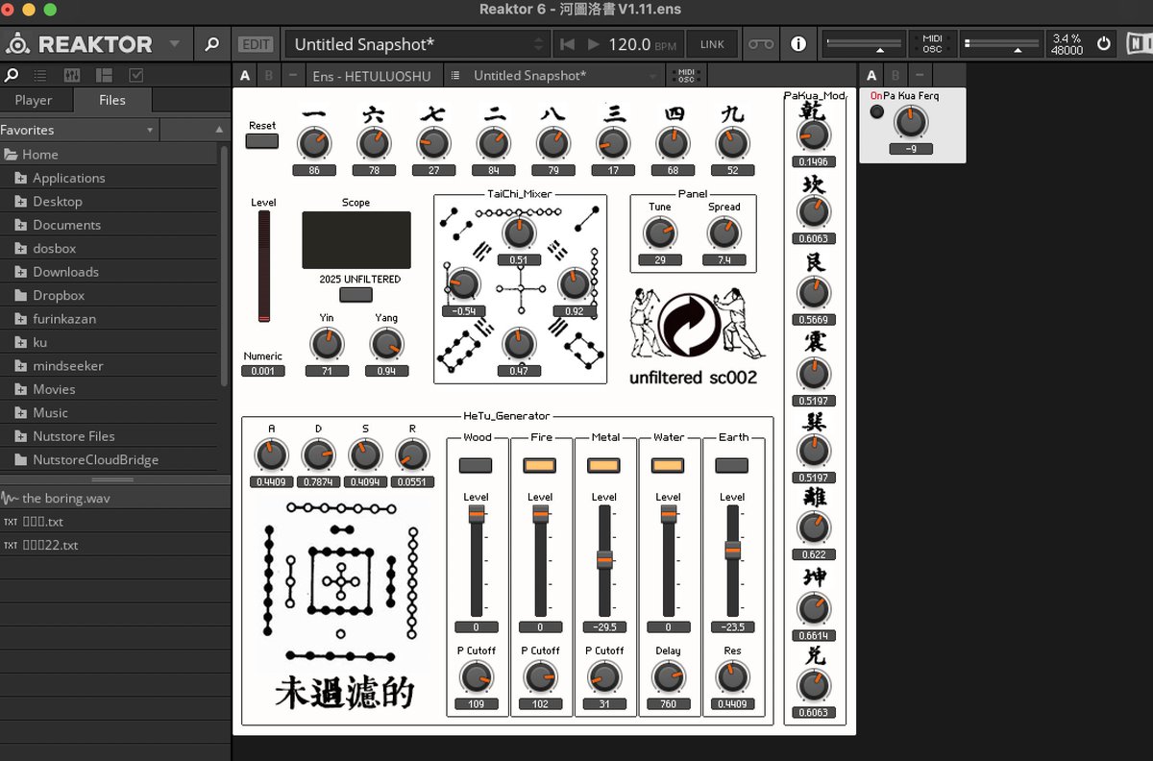Toggle EDIT mode button
1153x761 pixels.
[x=256, y=44]
